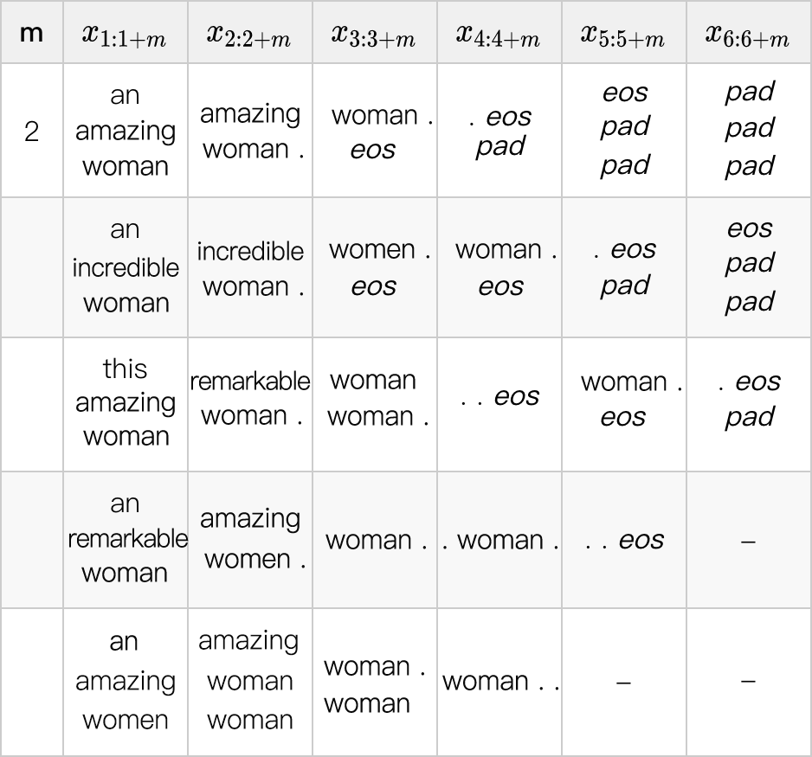Select the "an incredible woman" cell
The image size is (812, 757).
(x=125, y=266)
